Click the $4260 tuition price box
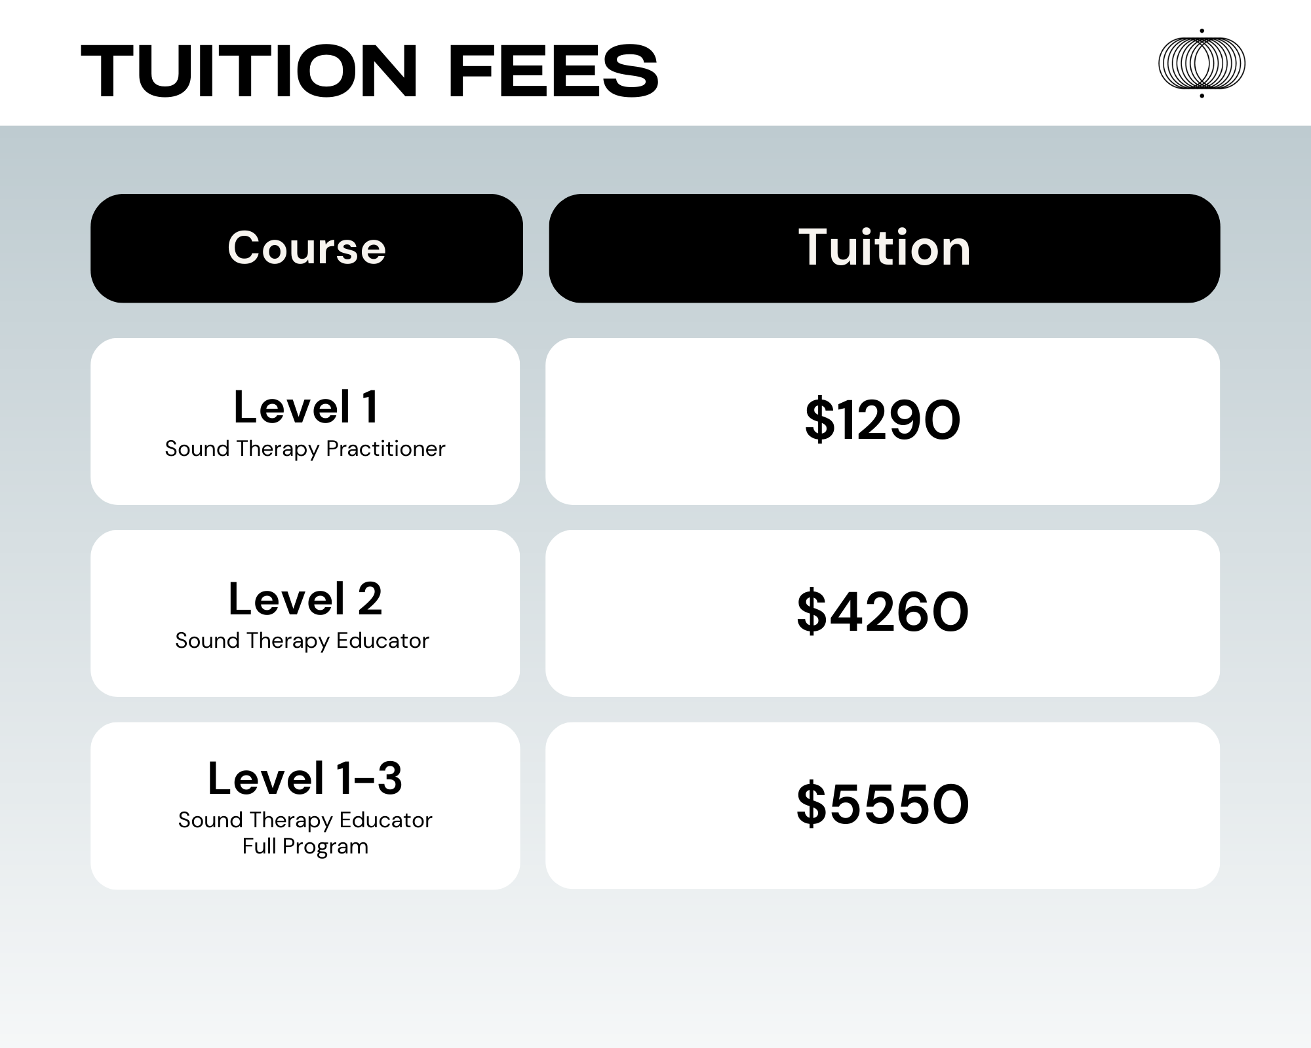This screenshot has height=1048, width=1311. tap(882, 613)
